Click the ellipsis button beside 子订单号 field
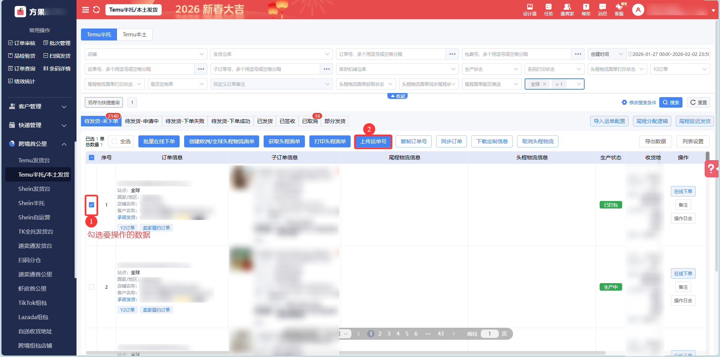This screenshot has height=357, width=720. 327,69
